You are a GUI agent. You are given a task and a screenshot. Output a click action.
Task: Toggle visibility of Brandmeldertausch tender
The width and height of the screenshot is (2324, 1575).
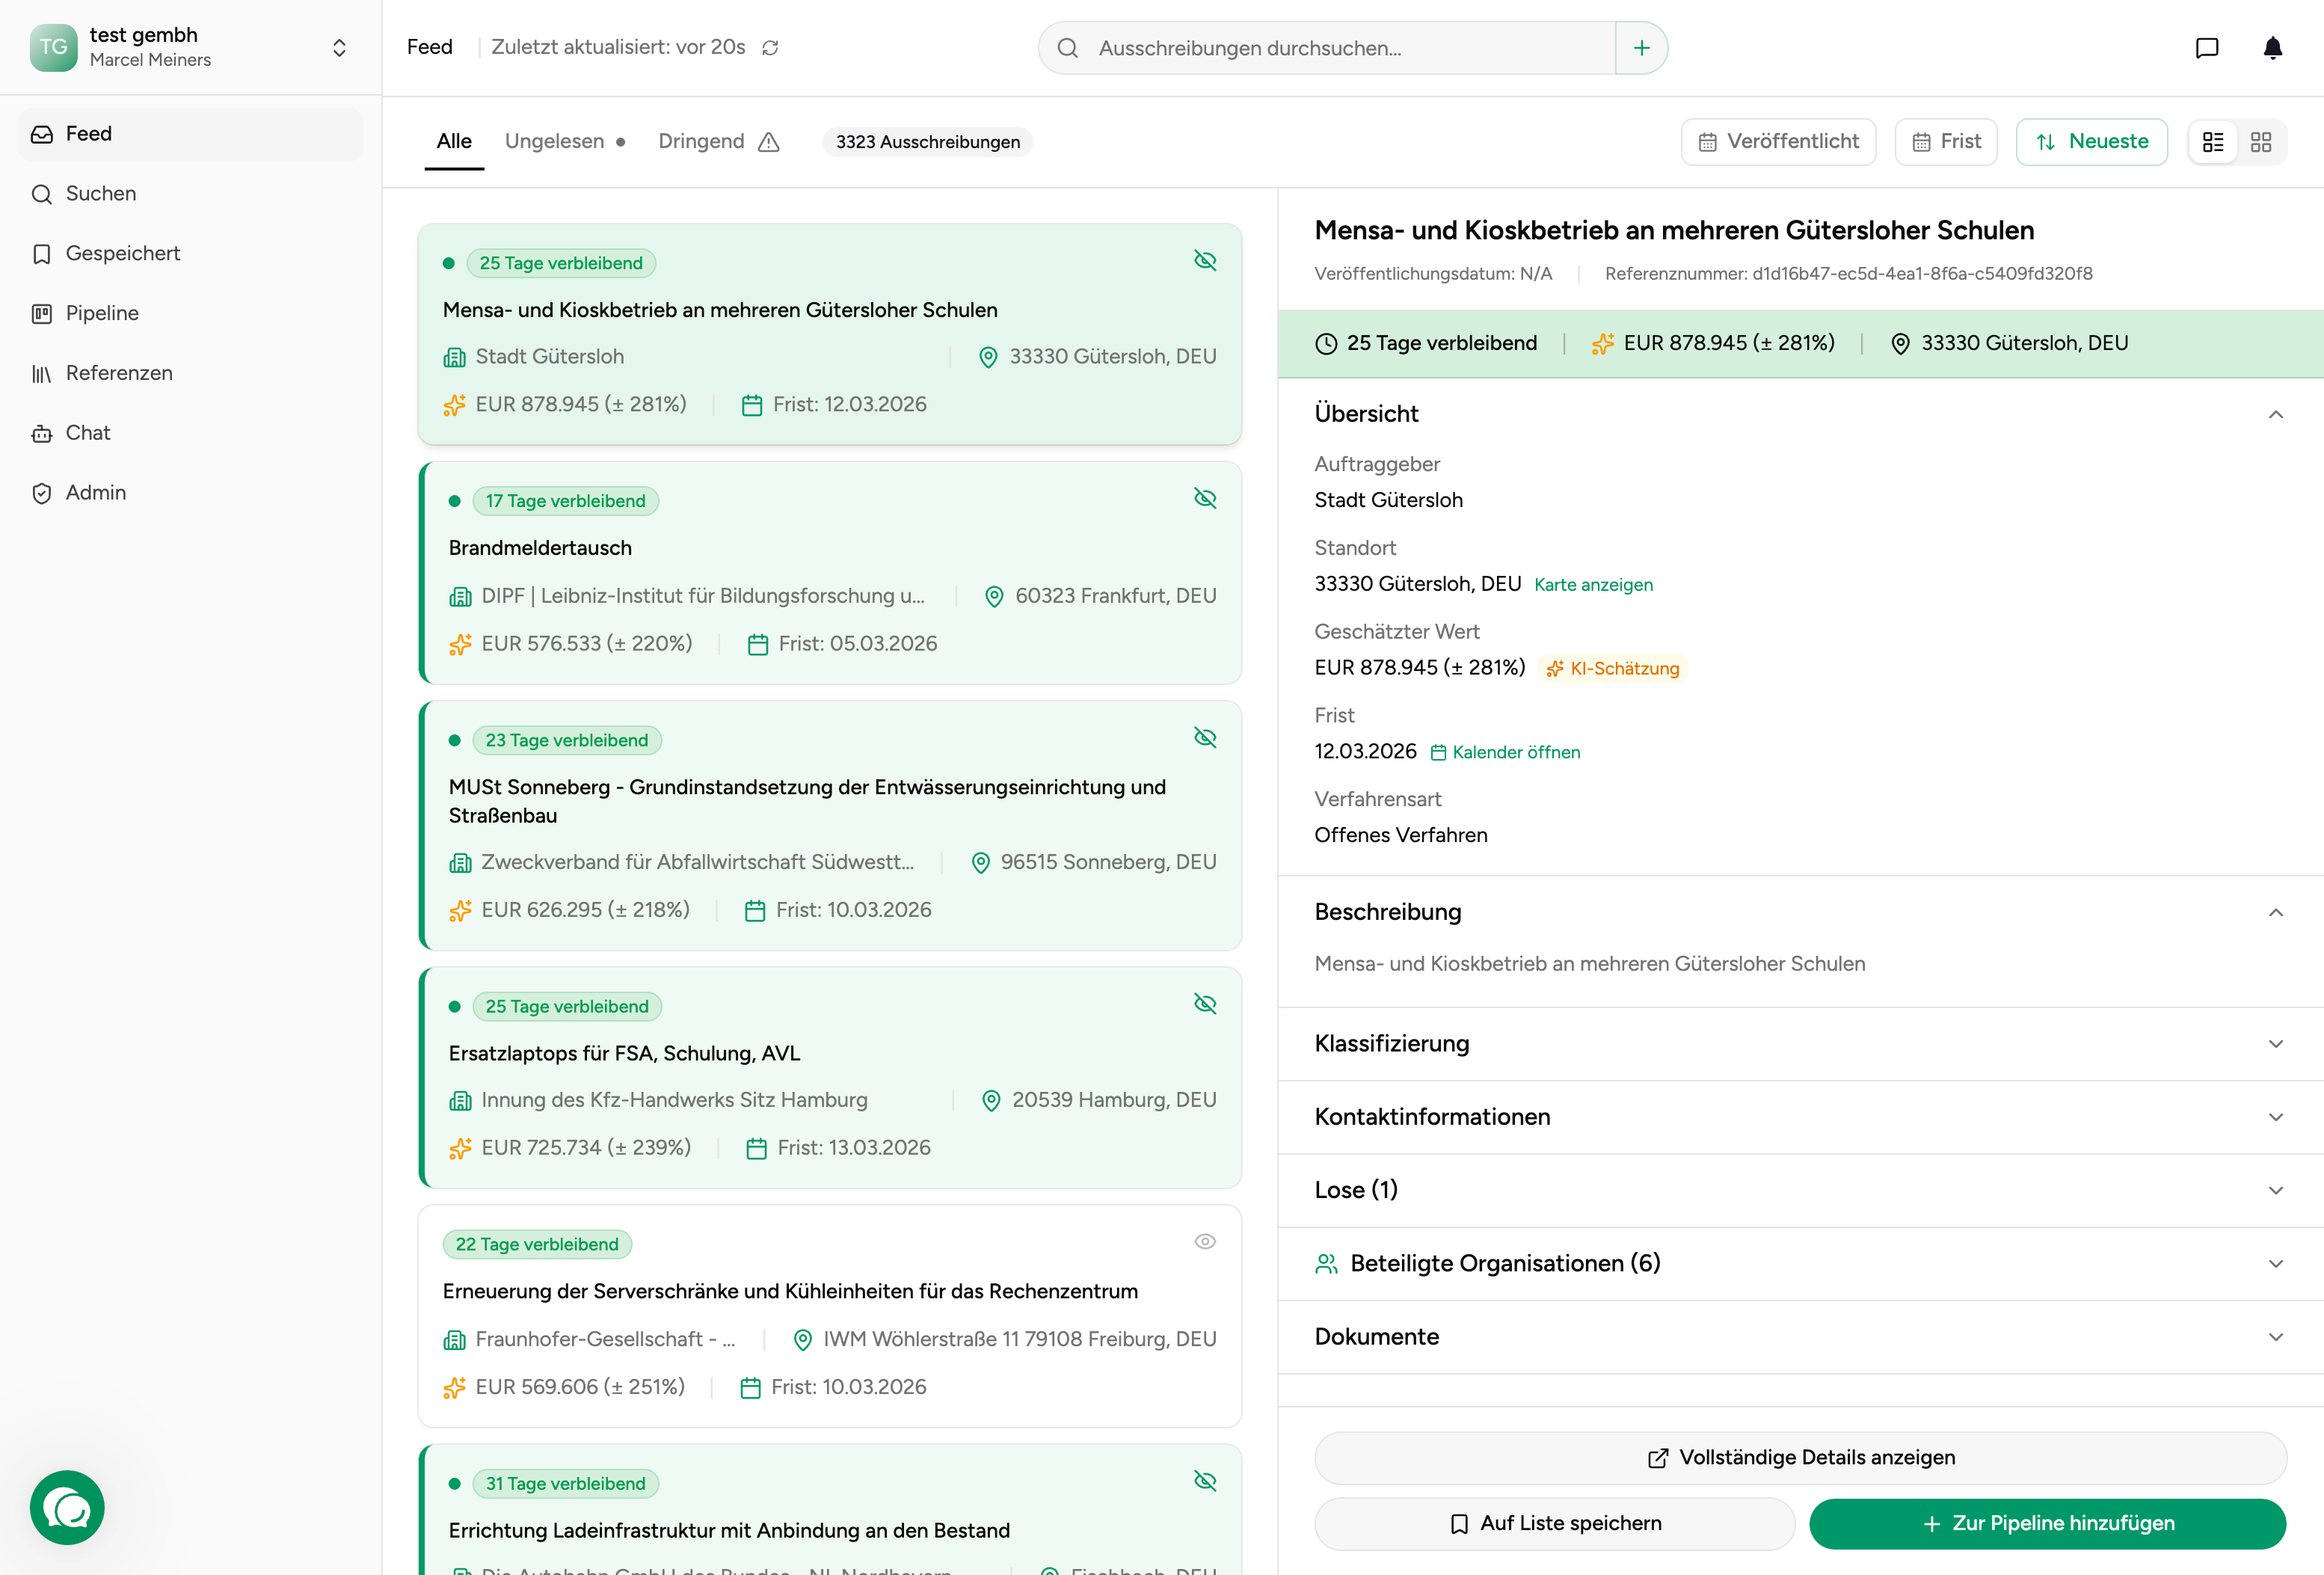pyautogui.click(x=1204, y=498)
